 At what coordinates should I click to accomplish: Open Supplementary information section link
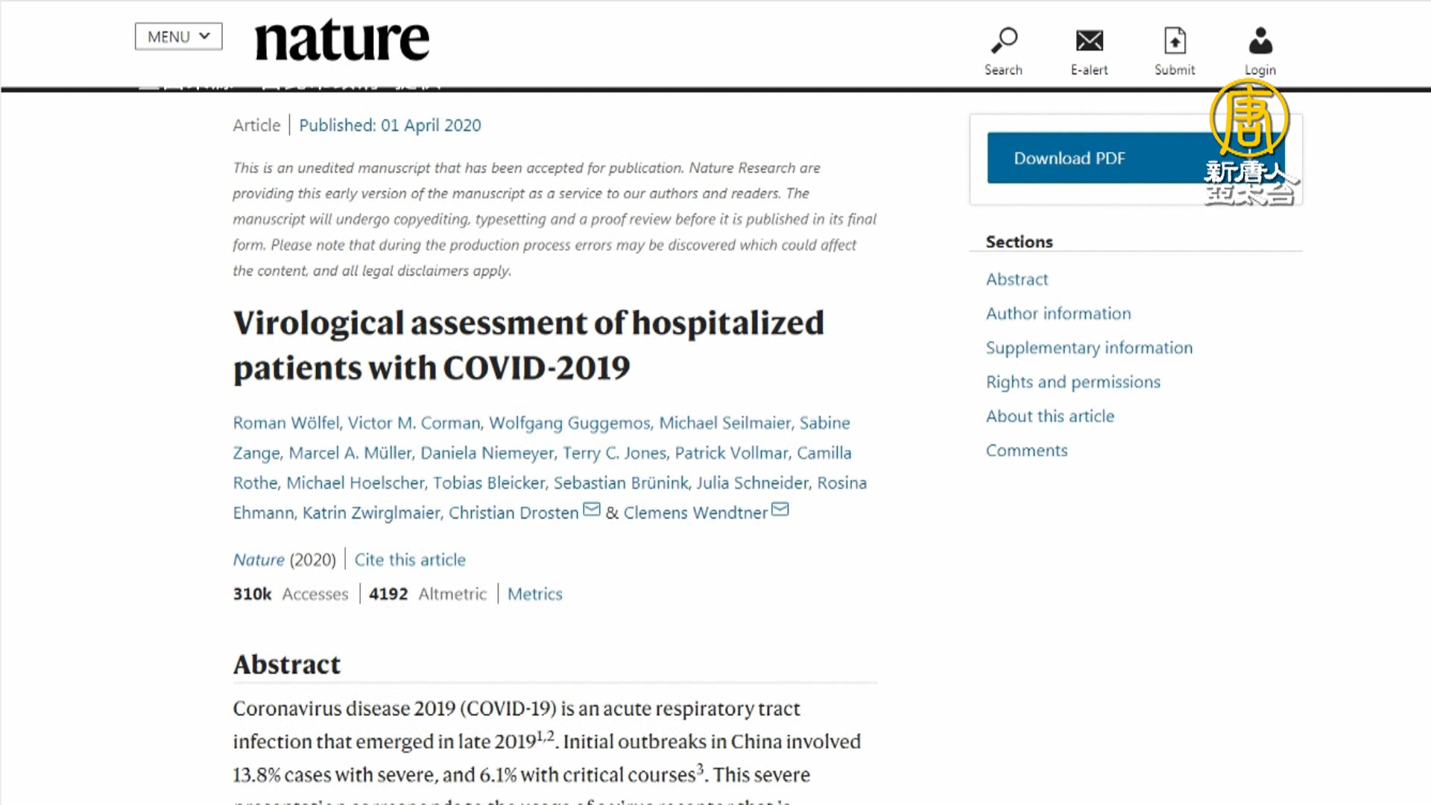tap(1089, 348)
